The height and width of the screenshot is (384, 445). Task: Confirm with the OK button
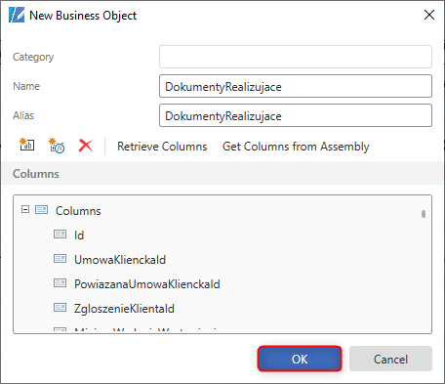click(x=300, y=359)
